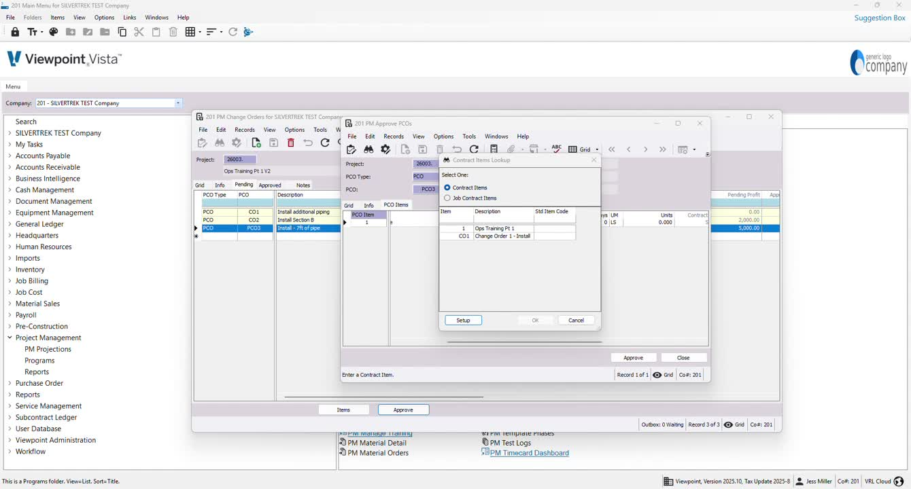Select Programs folder under Project Management
This screenshot has width=911, height=489.
click(x=39, y=361)
